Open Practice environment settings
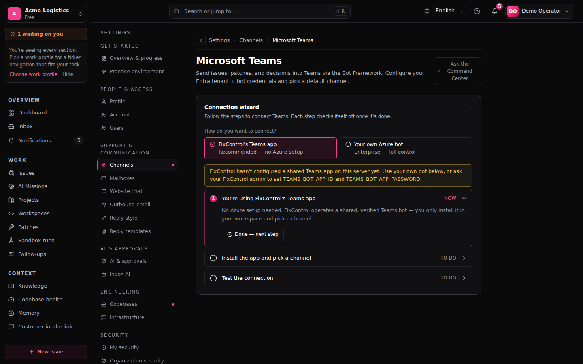Image resolution: width=583 pixels, height=364 pixels. point(137,72)
